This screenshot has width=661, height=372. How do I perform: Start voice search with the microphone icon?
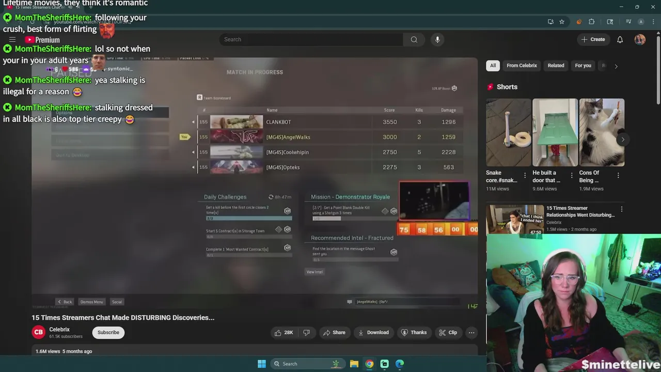point(437,39)
